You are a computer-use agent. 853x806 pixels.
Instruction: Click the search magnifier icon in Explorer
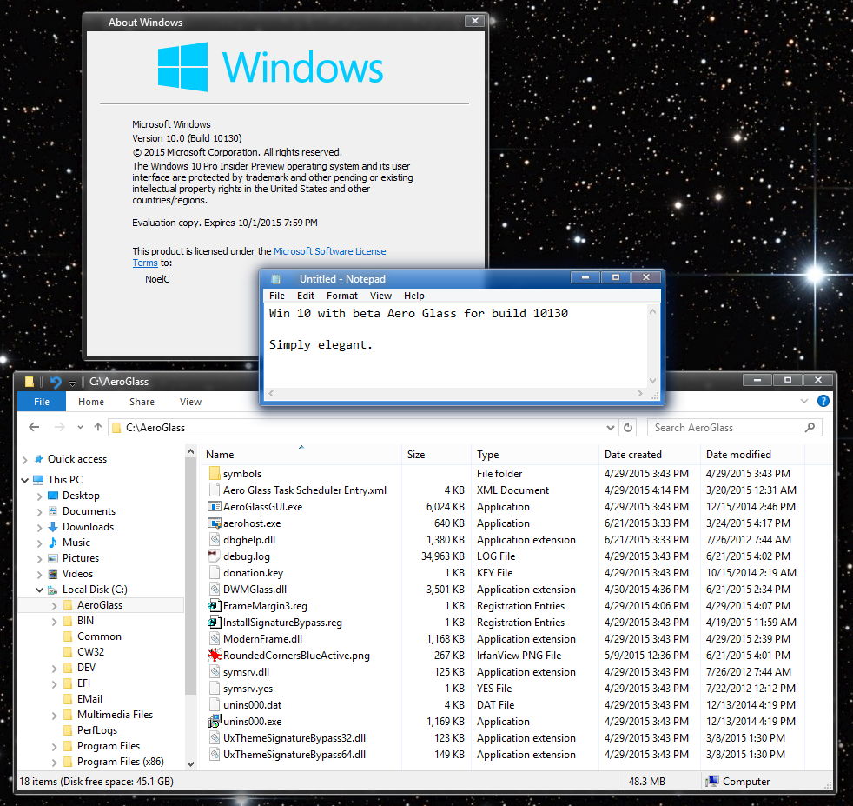(810, 428)
